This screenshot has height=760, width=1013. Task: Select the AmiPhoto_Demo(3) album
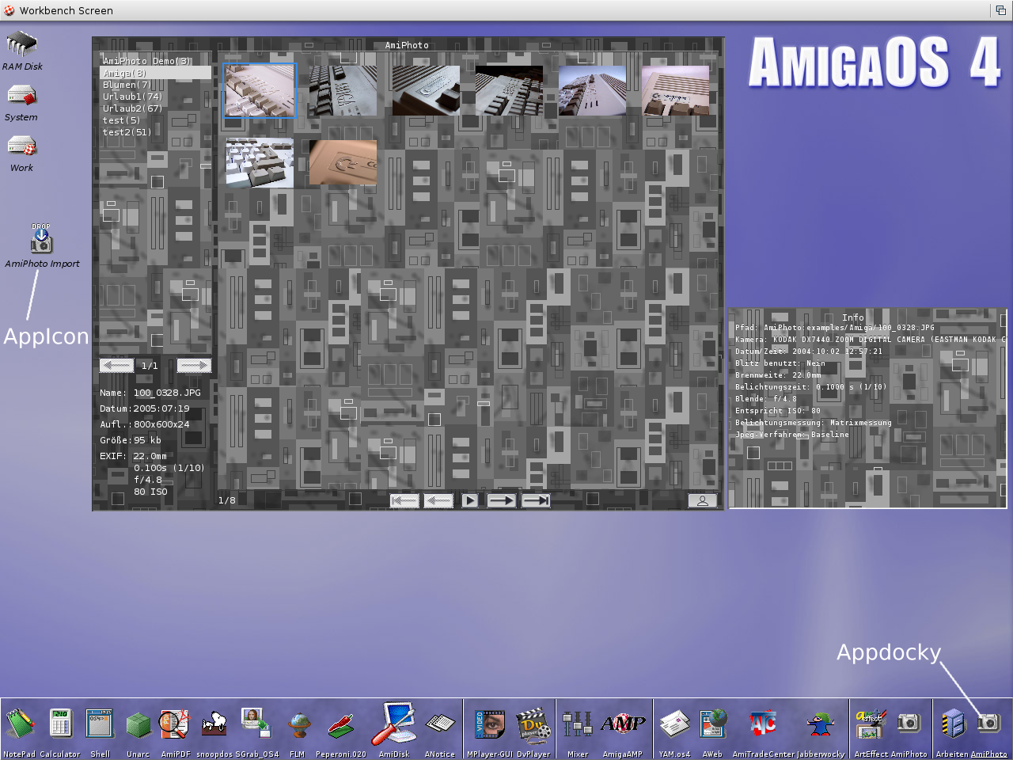146,61
